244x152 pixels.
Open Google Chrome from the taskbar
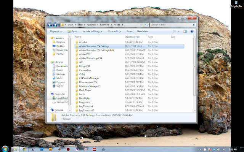point(24,149)
